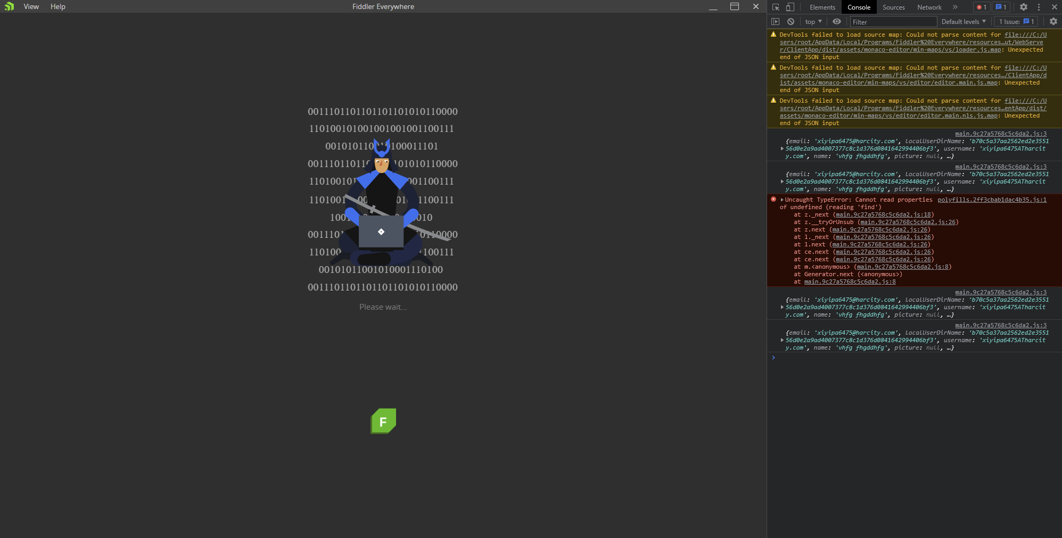Open editor.main.js.map link in second warning

pyautogui.click(x=913, y=76)
